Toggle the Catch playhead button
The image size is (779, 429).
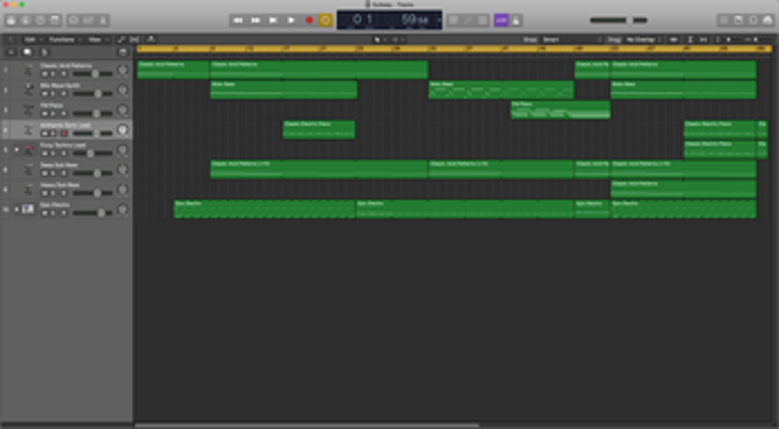tap(151, 40)
